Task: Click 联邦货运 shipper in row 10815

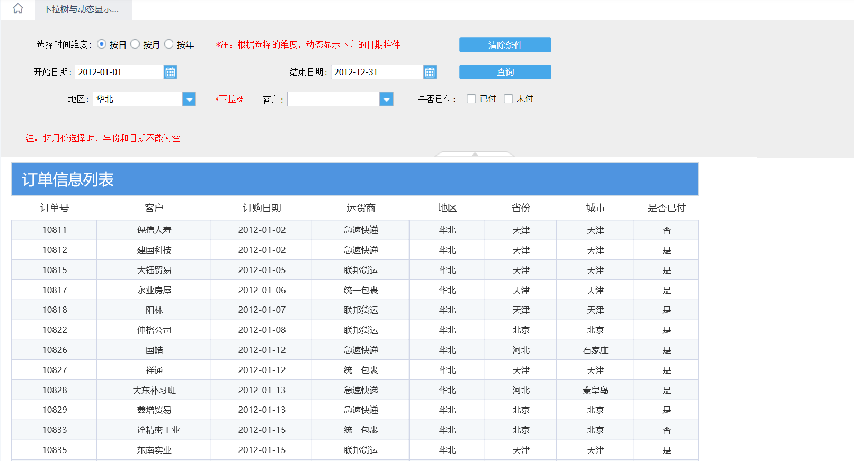Action: tap(361, 270)
